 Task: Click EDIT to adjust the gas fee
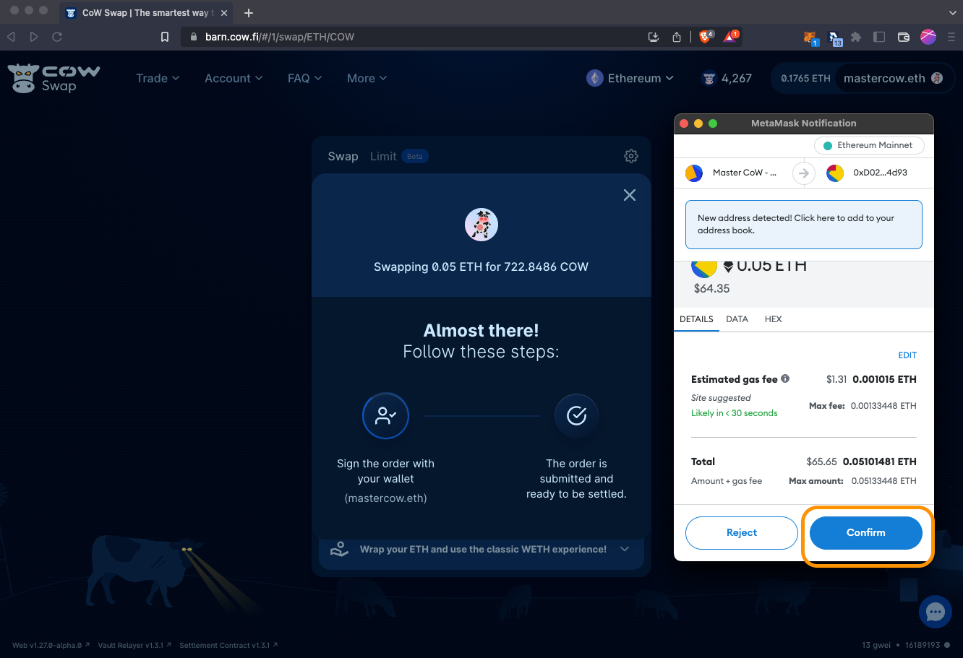(907, 355)
